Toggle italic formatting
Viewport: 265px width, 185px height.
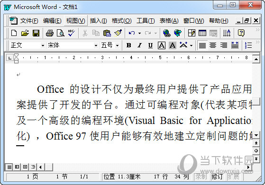point(139,45)
